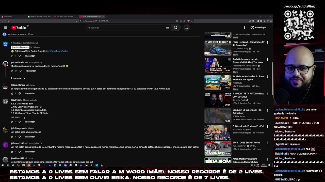Dislike the pinned autotellingnews comment

(20, 56)
